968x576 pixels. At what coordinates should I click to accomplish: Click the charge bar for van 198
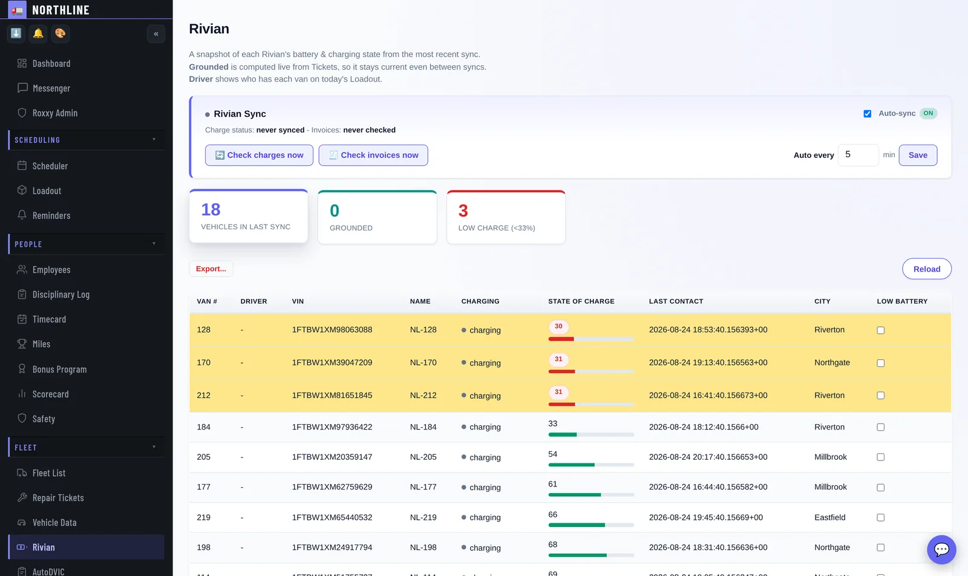[591, 555]
